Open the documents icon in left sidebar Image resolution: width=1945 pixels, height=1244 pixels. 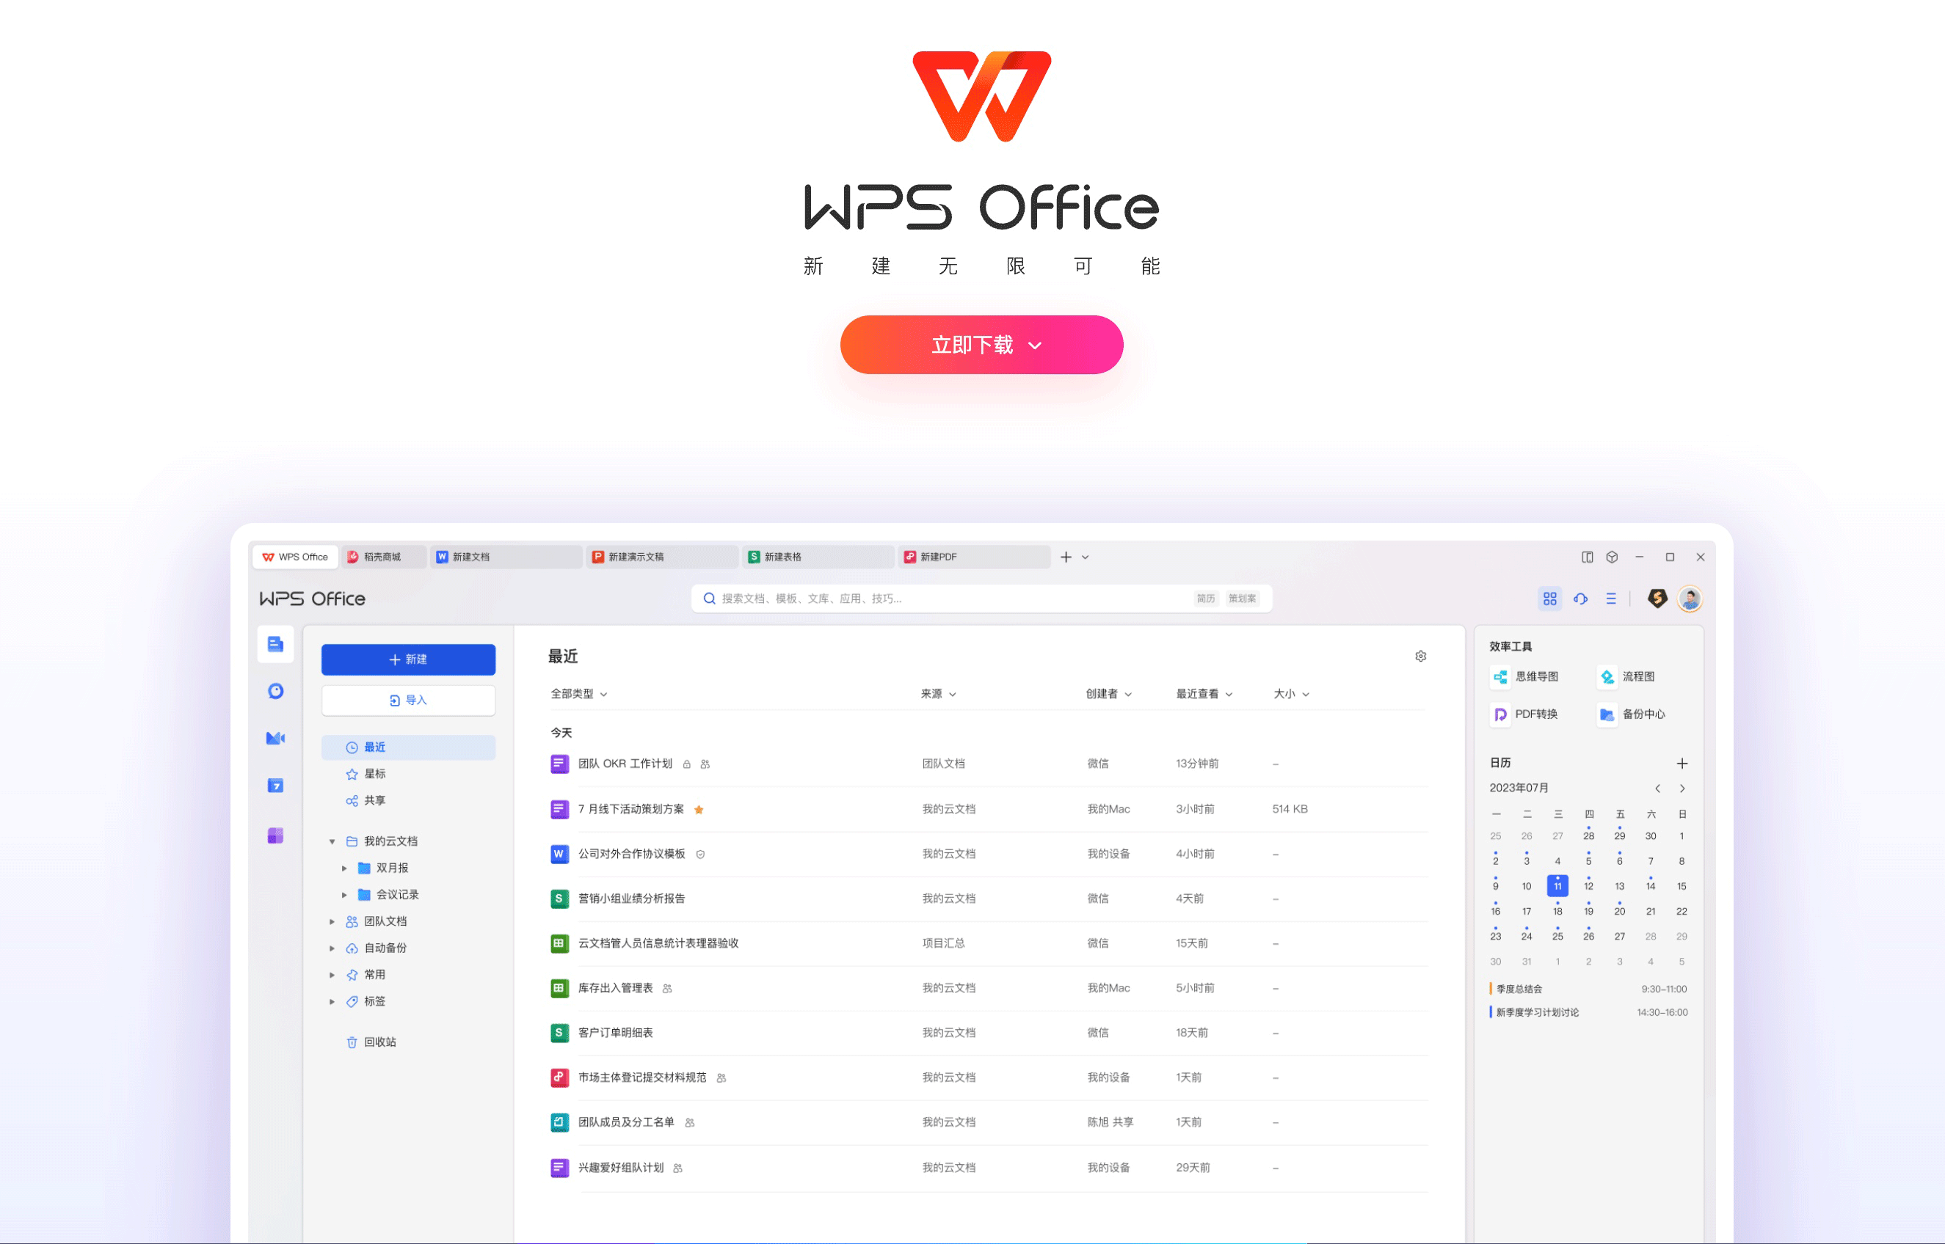click(275, 645)
